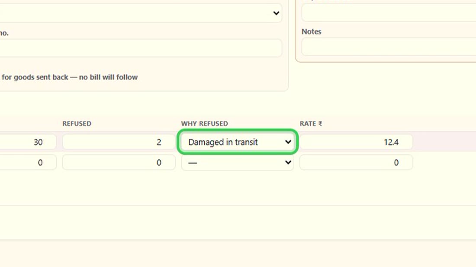Click the REFUSED column header
The image size is (476, 267).
77,124
